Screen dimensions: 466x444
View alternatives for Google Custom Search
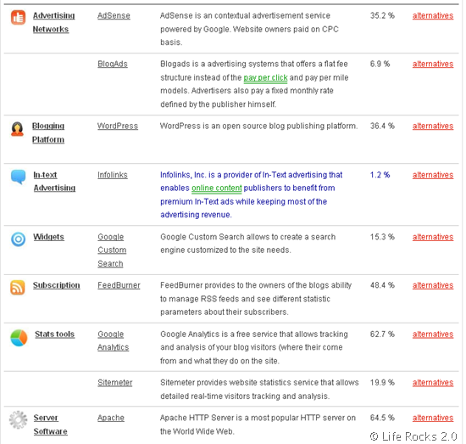pos(433,237)
